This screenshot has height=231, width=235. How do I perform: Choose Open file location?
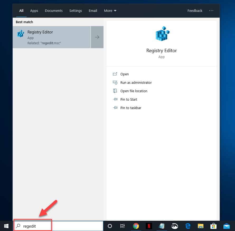(x=134, y=91)
